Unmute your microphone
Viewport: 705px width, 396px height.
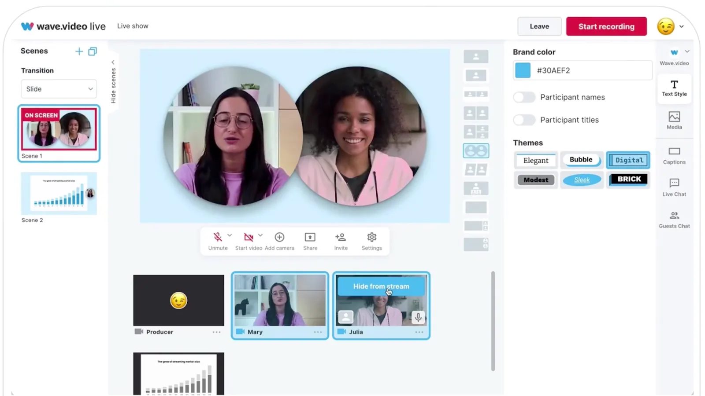(217, 241)
